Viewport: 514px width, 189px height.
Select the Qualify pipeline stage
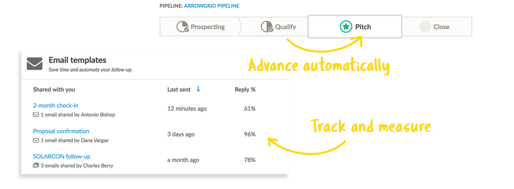pos(278,27)
